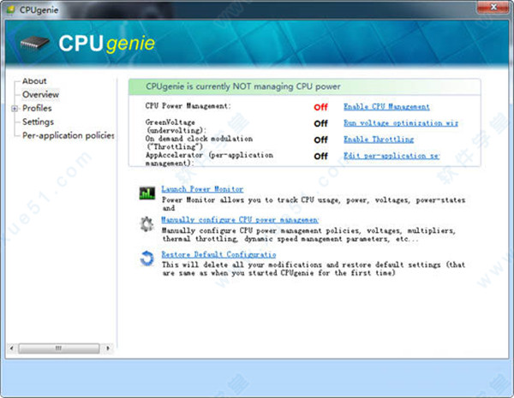Click sidebar scrollbar right arrow
Image resolution: width=514 pixels, height=398 pixels.
(108, 348)
